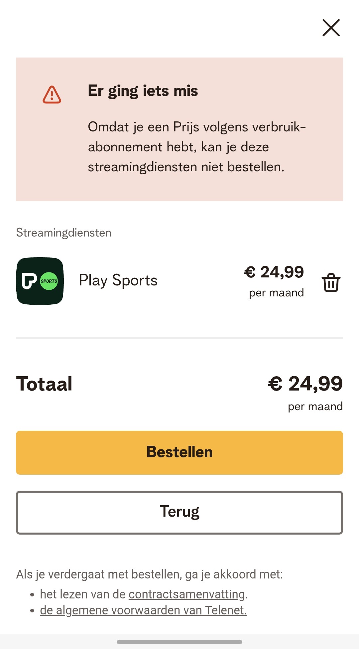359x649 pixels.
Task: Click the Play Sports service name
Action: pyautogui.click(x=118, y=280)
